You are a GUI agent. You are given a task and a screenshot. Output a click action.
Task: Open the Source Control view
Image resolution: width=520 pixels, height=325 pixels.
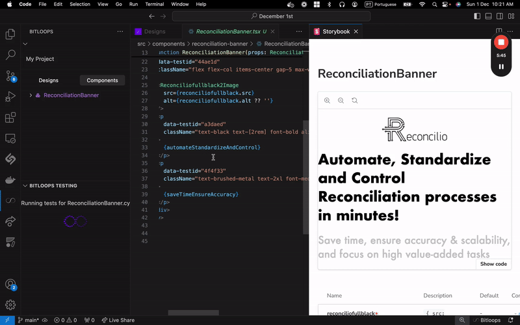[x=10, y=76]
